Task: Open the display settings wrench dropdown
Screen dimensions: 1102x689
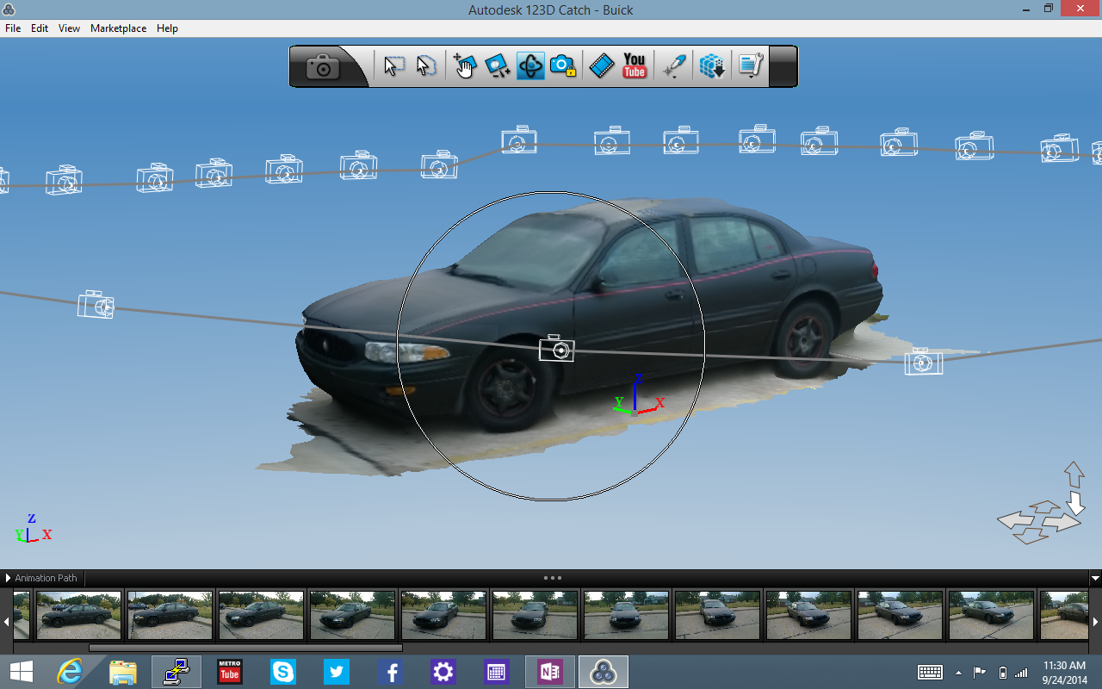Action: [751, 66]
